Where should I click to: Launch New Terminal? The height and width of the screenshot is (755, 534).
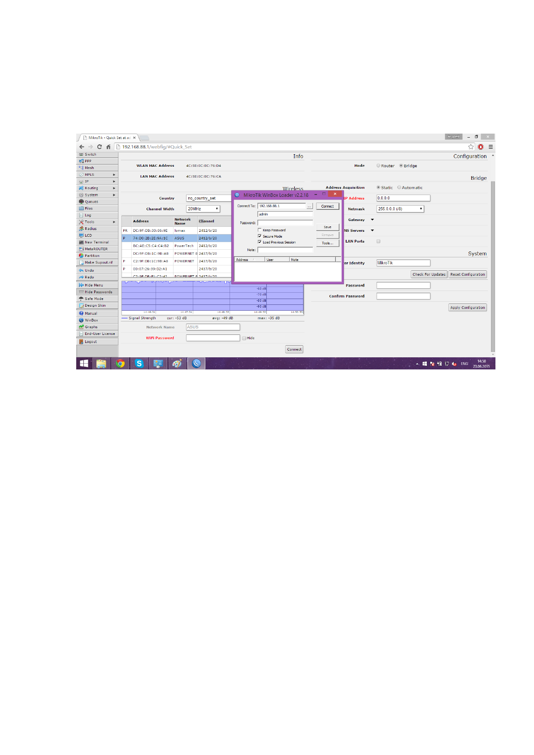[97, 242]
